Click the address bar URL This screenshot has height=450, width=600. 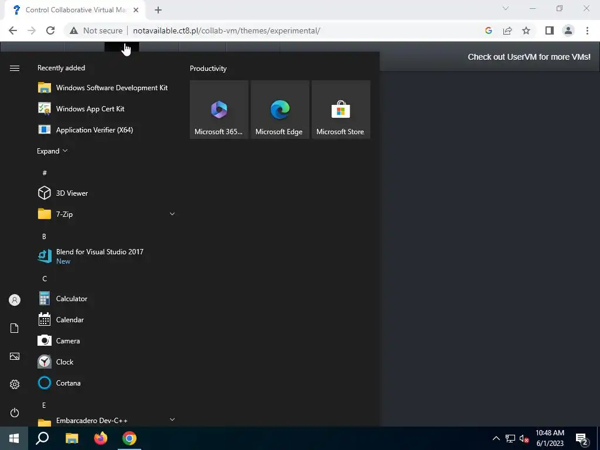pos(227,30)
